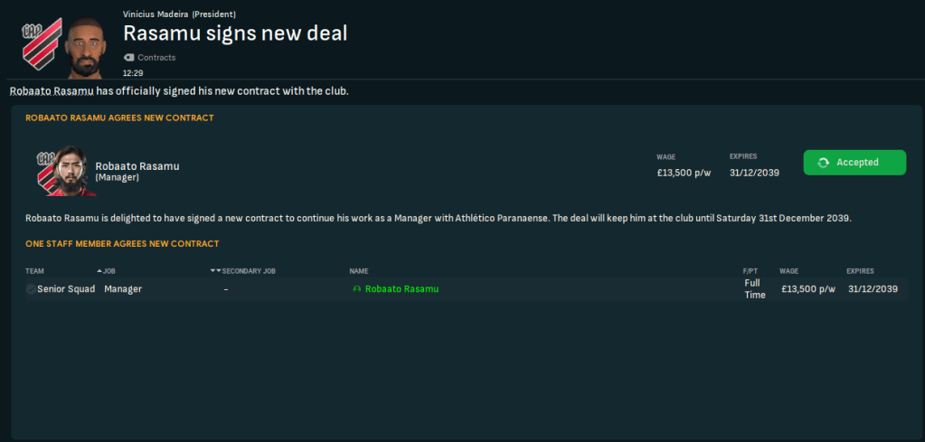Click the F/PT column header
Screen dimensions: 925x442
point(750,271)
